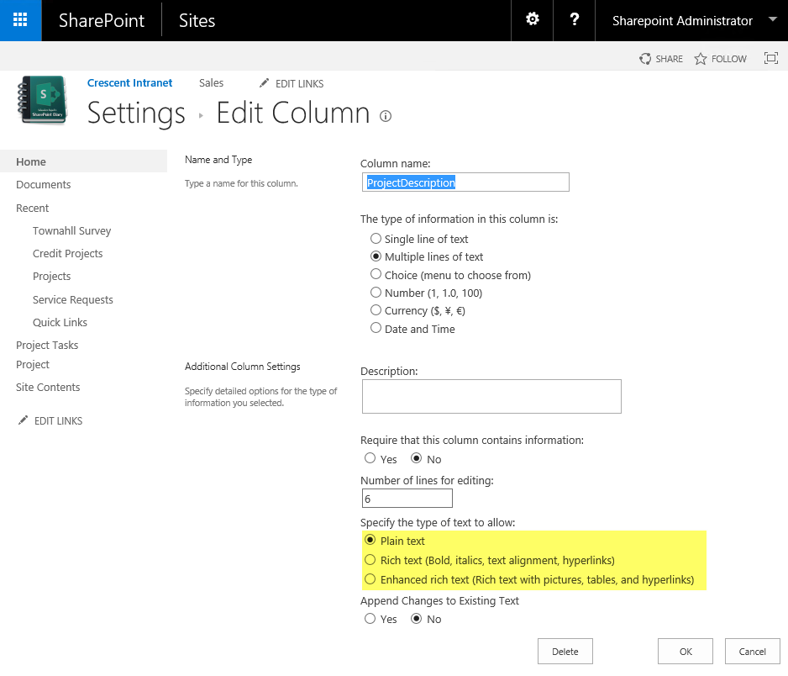
Task: Delete this column
Action: 565,651
